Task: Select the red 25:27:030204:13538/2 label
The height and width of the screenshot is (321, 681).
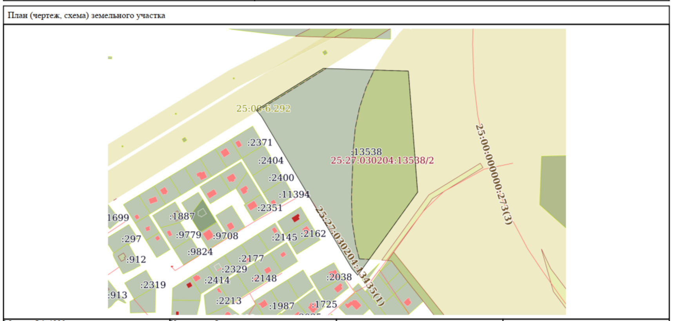Action: [382, 160]
